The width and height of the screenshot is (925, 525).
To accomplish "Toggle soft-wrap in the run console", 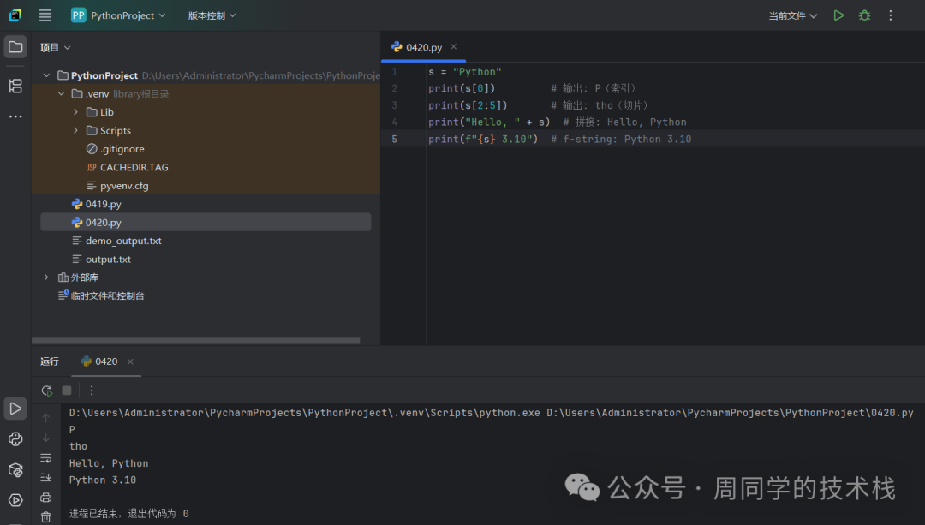I will coord(46,457).
